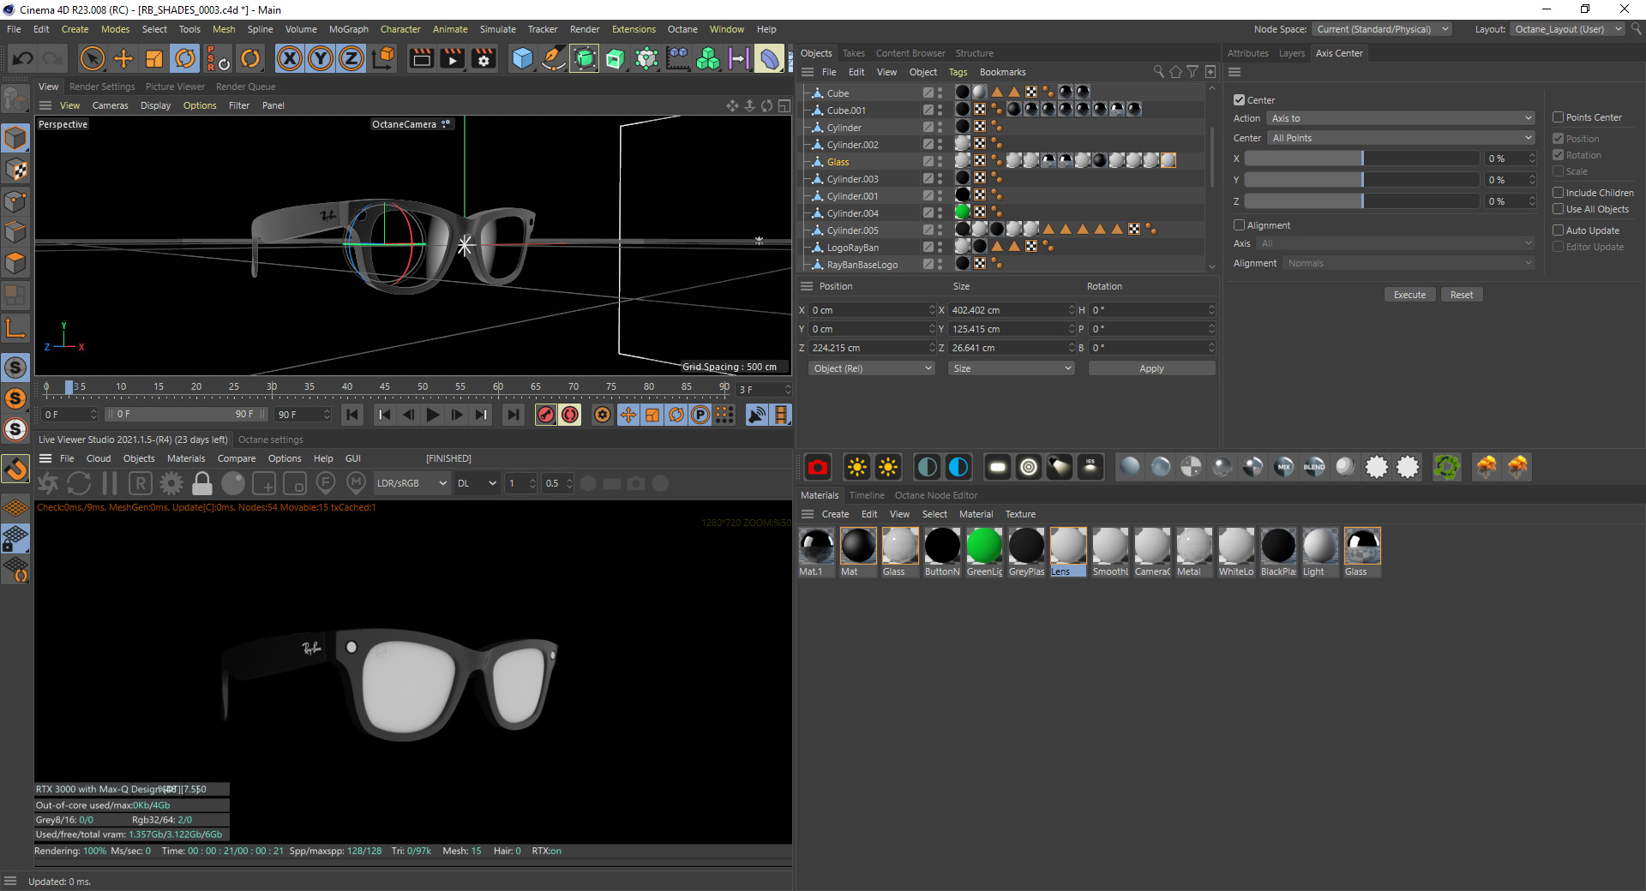This screenshot has width=1646, height=891.
Task: Open the Node Space dropdown
Action: tap(1381, 29)
